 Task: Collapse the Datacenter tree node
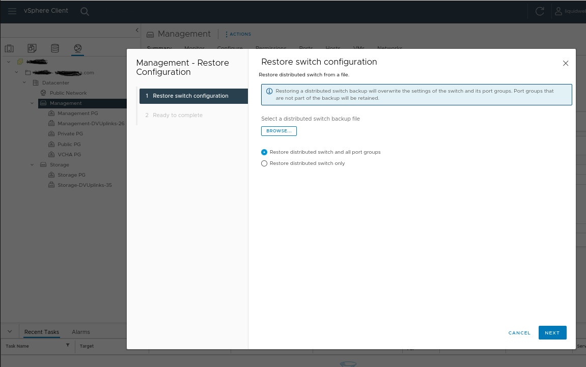pos(24,83)
